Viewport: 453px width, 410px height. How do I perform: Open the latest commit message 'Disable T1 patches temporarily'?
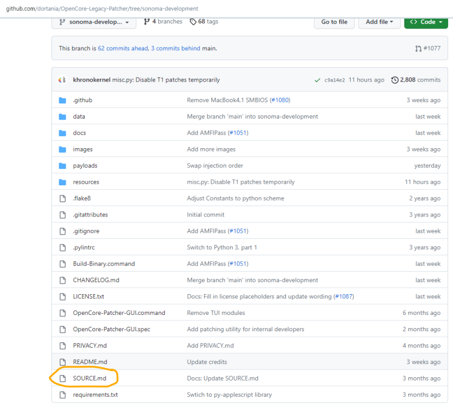click(166, 80)
